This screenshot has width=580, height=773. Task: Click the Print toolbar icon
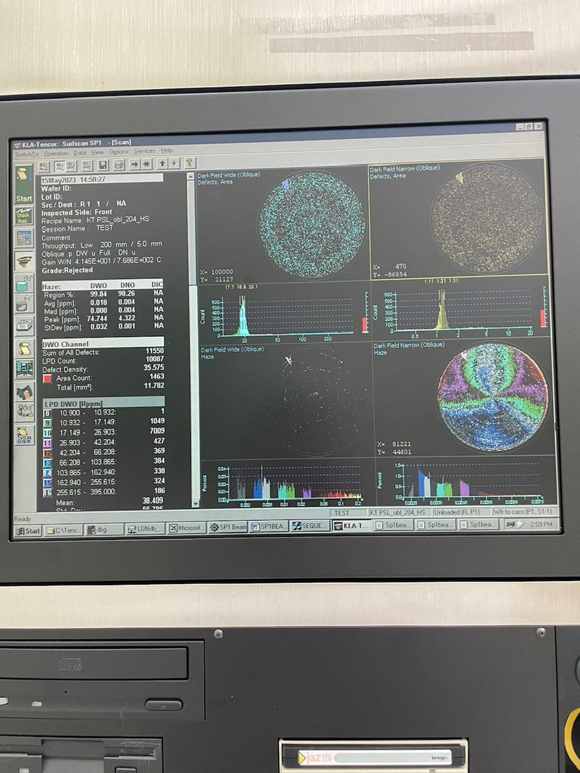click(119, 165)
